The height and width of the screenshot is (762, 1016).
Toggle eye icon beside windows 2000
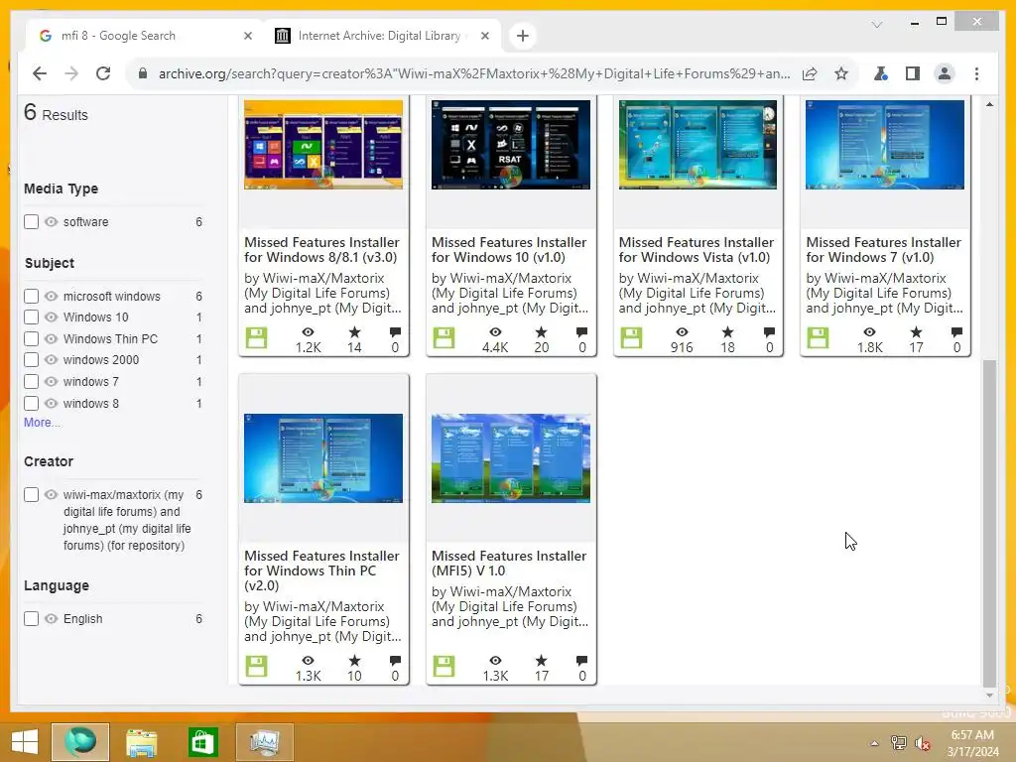coord(52,359)
